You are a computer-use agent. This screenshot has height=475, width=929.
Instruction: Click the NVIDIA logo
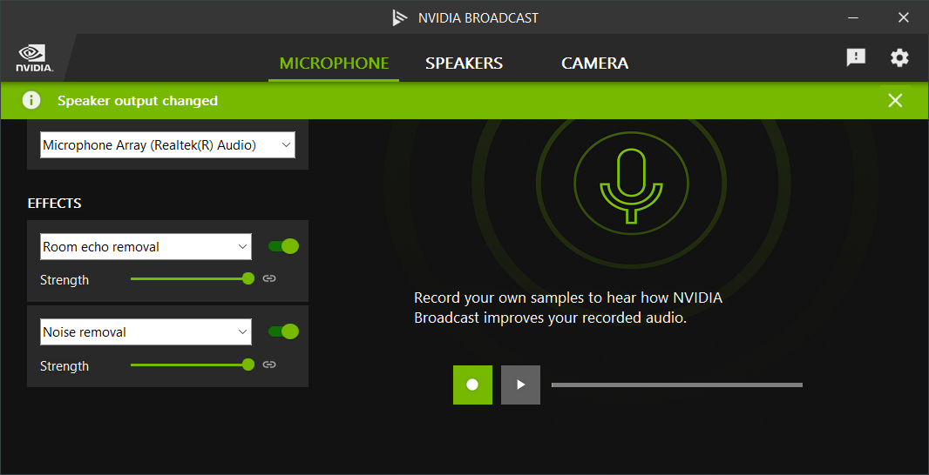[x=34, y=58]
